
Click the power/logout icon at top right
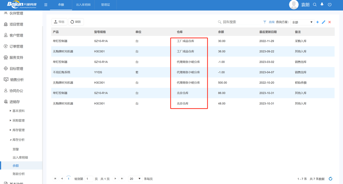click(330, 5)
